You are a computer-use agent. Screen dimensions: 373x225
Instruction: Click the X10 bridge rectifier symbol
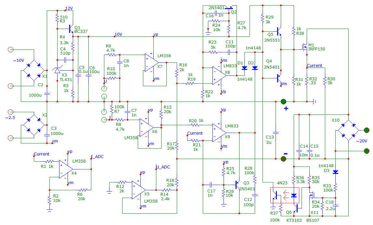point(348,130)
